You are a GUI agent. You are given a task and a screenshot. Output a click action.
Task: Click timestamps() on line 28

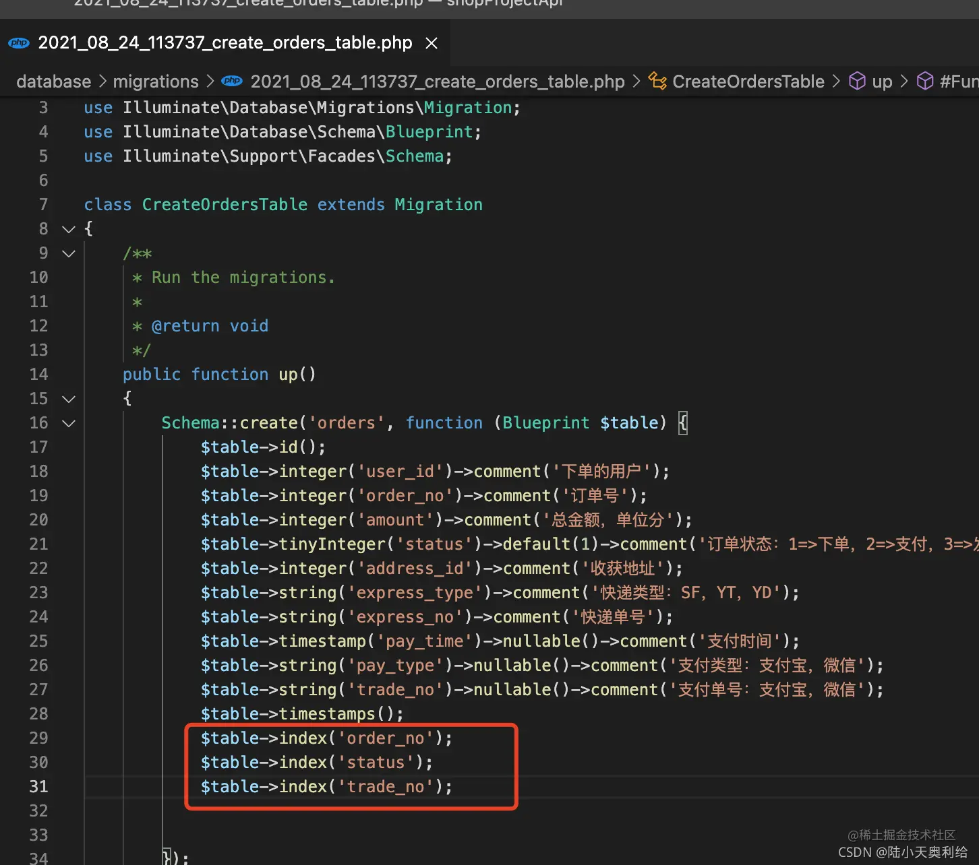(341, 714)
